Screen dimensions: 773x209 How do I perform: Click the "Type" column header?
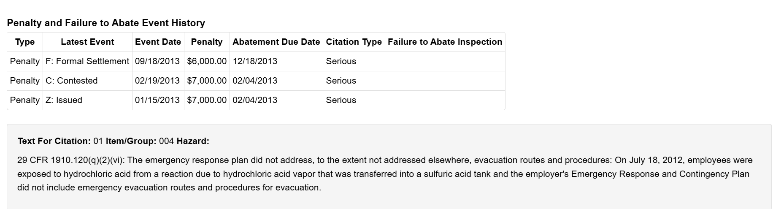click(25, 42)
